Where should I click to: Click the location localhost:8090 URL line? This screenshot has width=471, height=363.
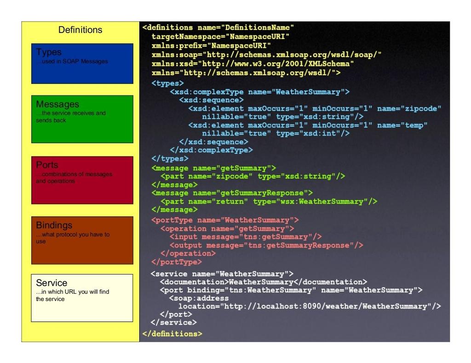point(310,307)
